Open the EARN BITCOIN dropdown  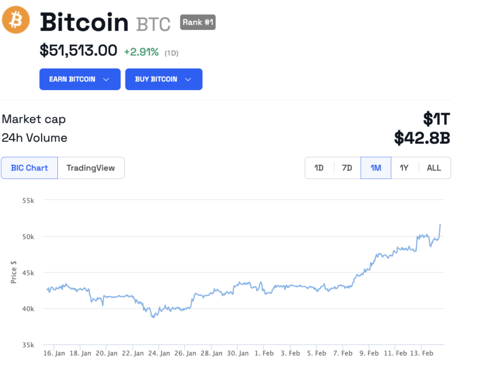(79, 79)
